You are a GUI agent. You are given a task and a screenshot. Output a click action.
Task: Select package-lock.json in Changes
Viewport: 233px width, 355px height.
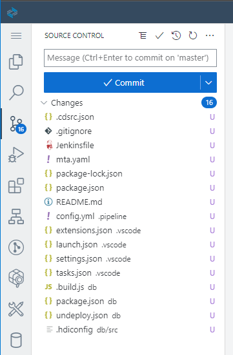128,174
